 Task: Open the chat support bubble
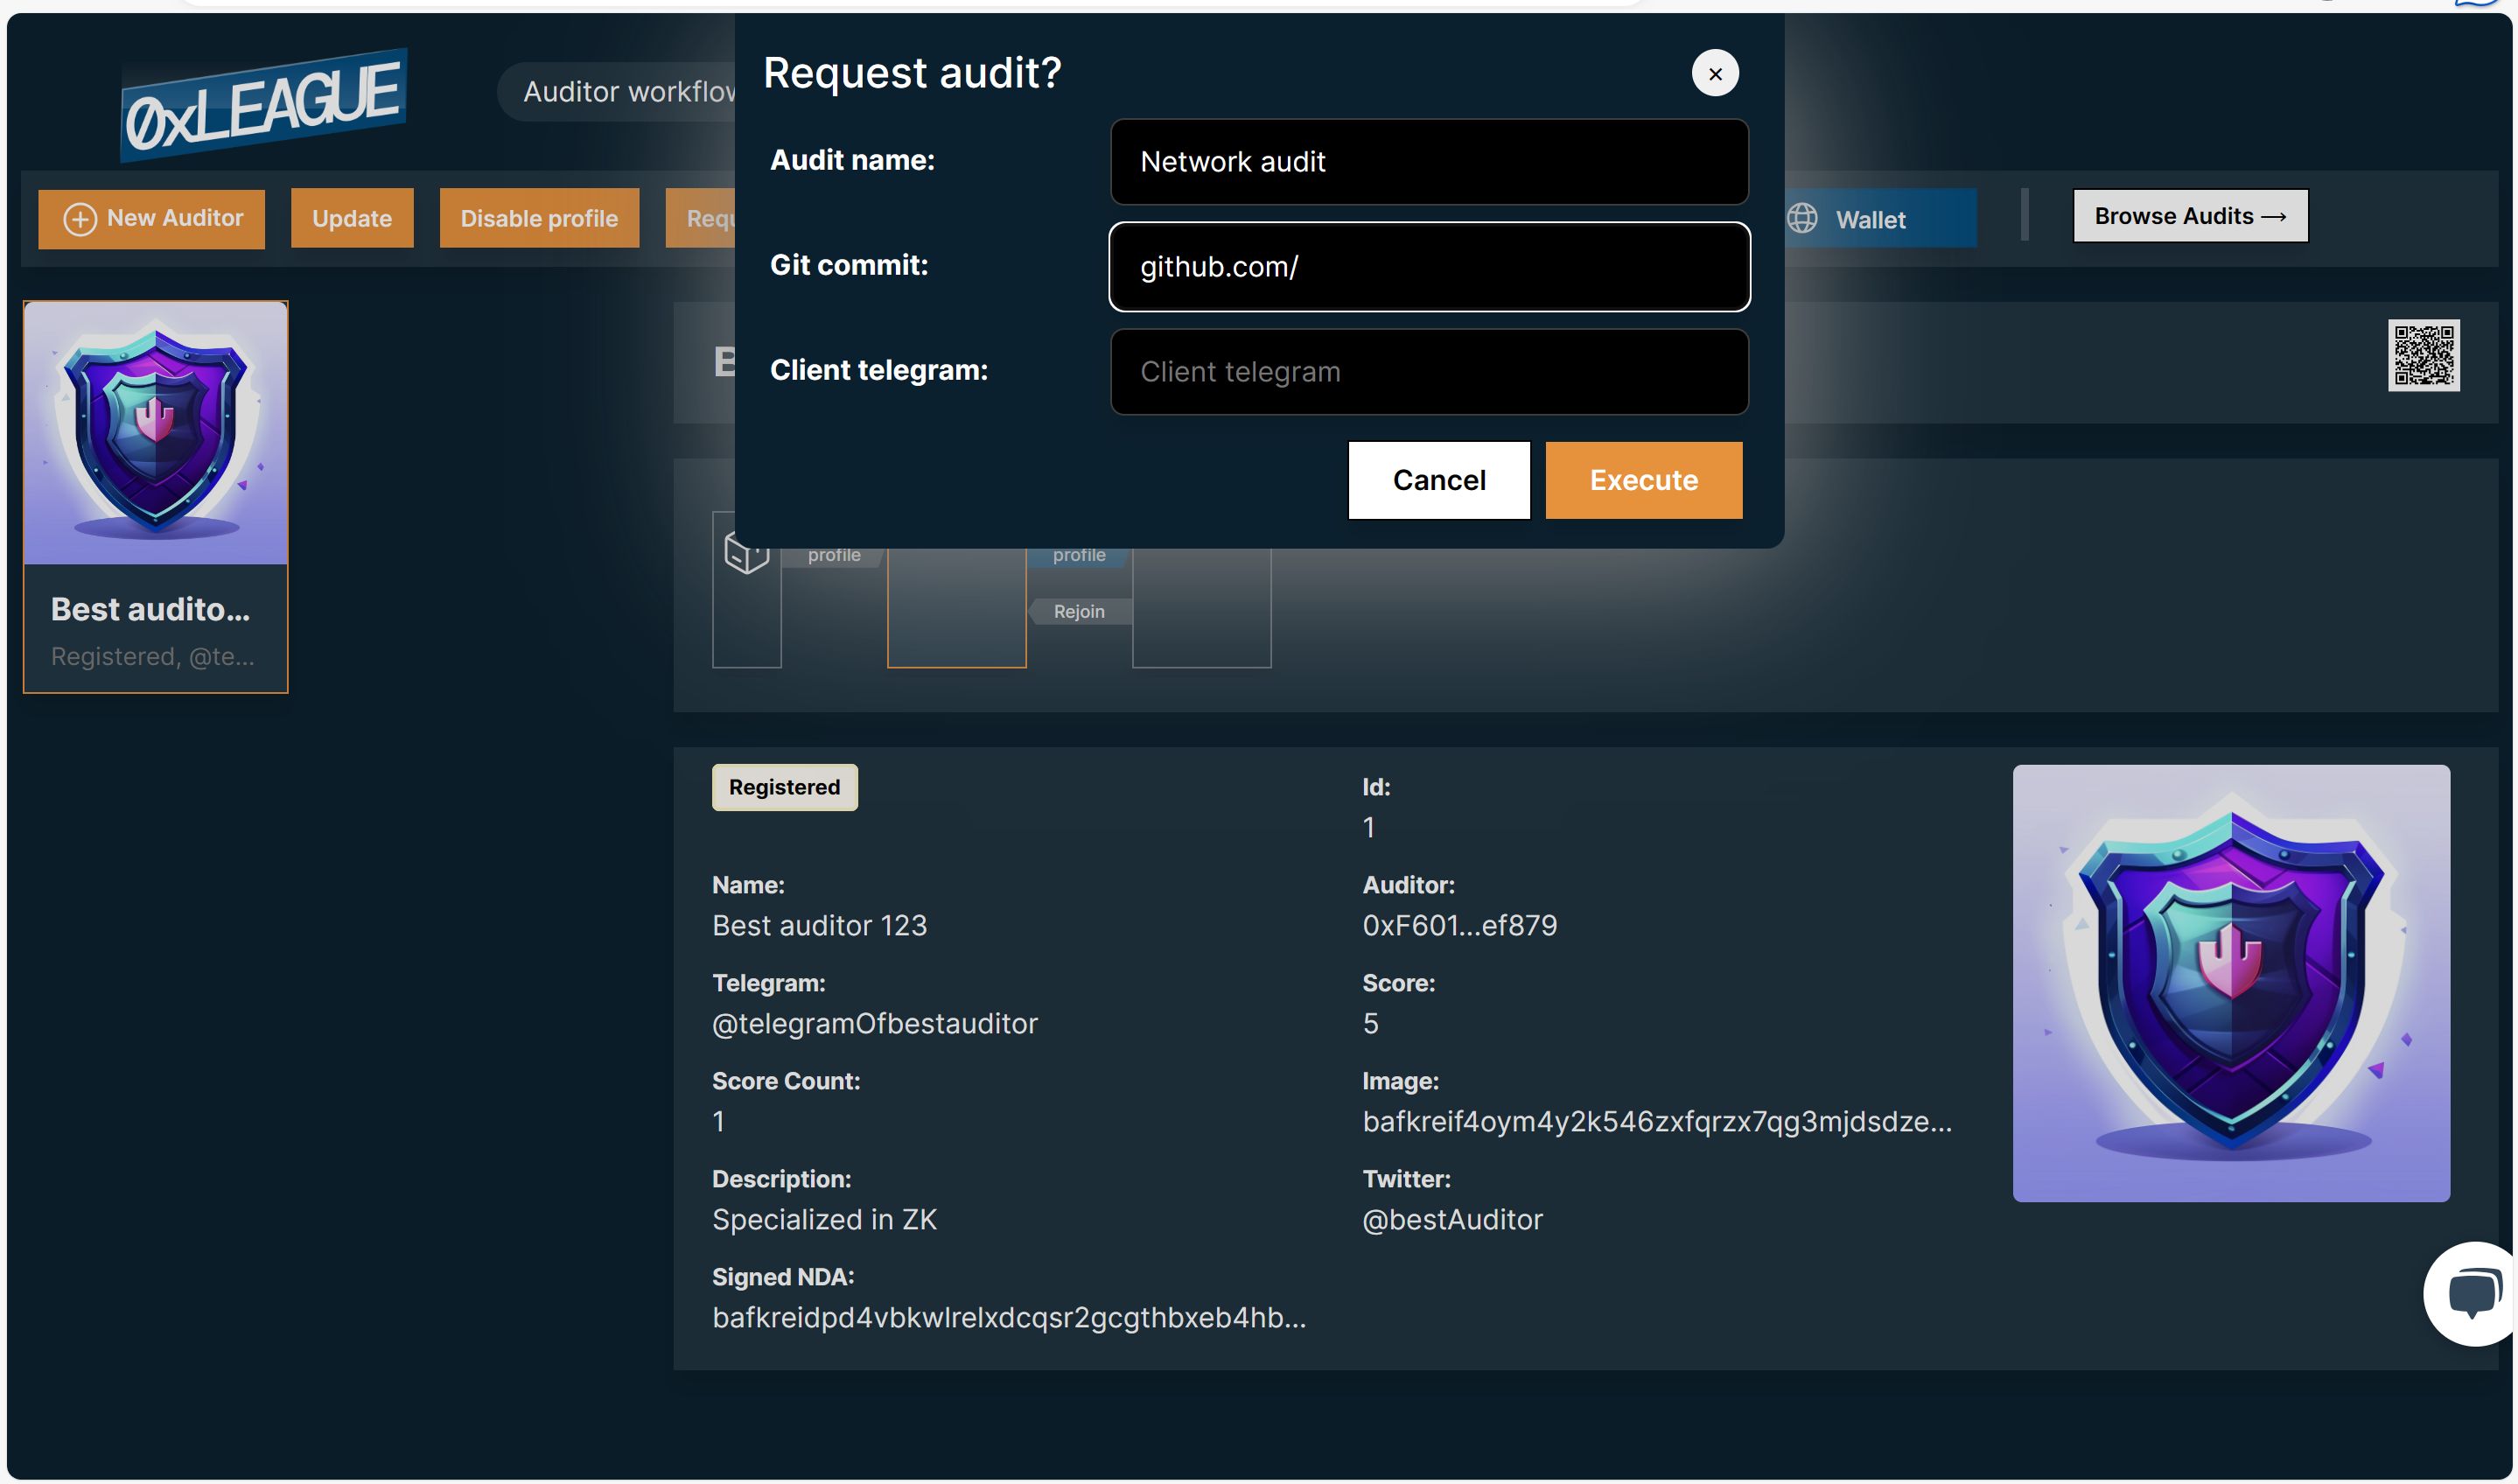(x=2470, y=1294)
